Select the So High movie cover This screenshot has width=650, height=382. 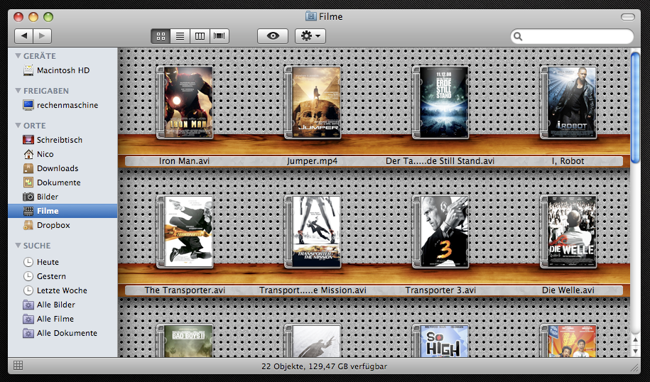point(440,341)
